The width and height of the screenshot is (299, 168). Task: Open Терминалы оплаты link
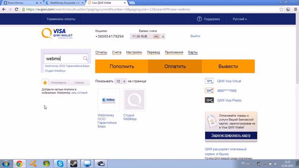(61, 19)
